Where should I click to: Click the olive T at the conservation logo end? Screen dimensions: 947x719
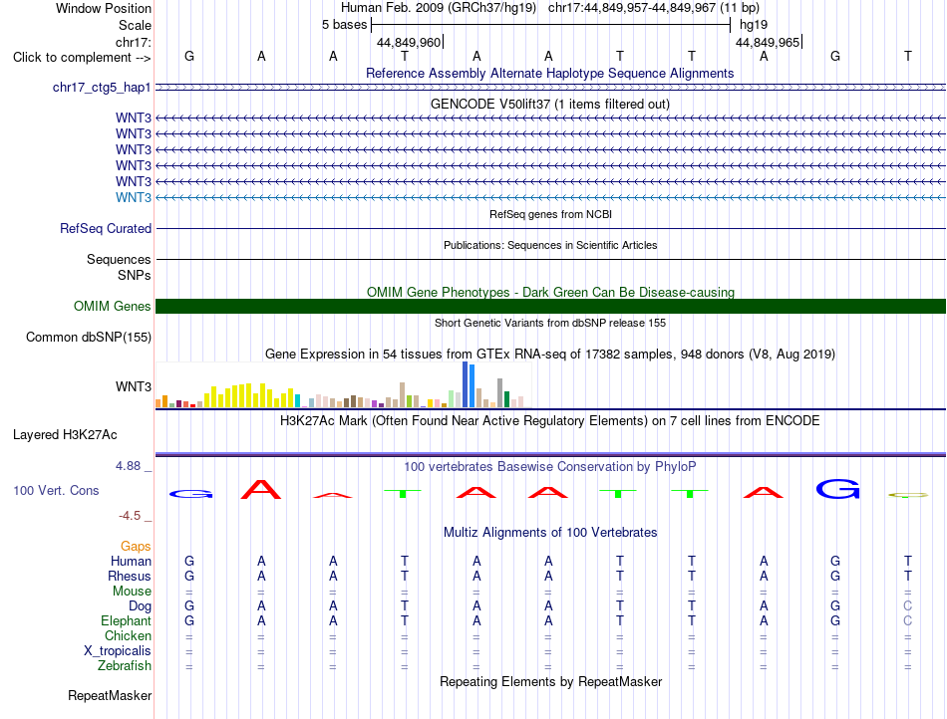click(x=908, y=495)
